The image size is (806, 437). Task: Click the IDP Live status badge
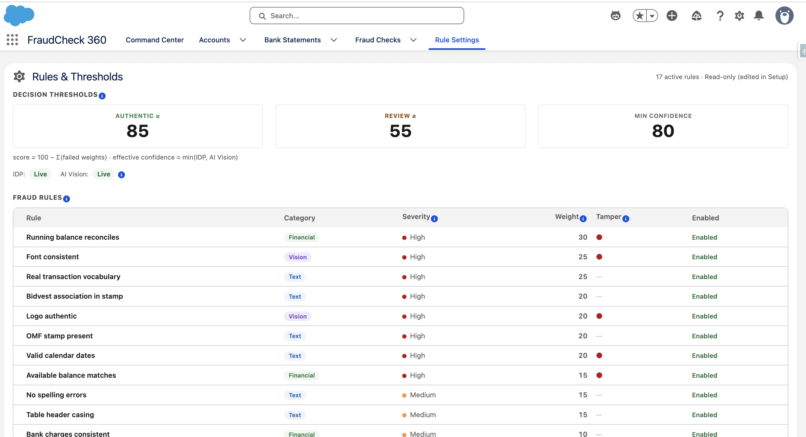point(40,174)
